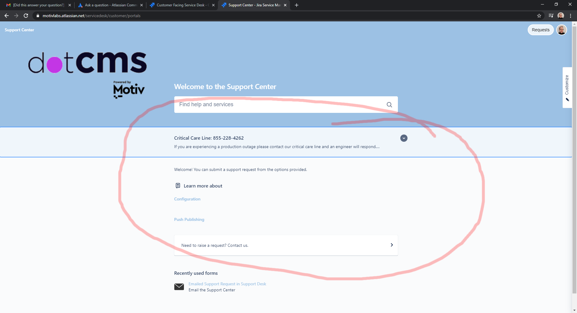This screenshot has width=577, height=313.
Task: Switch to the Gmail tab
Action: pos(38,5)
